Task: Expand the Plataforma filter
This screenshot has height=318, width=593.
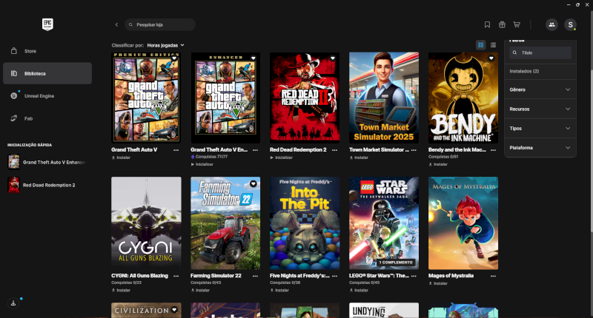Action: [540, 147]
